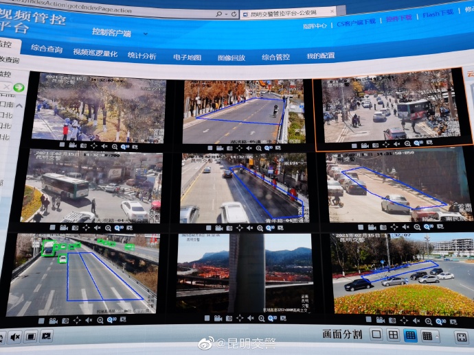Open the 综合查询 tab
This screenshot has width=474, height=355.
point(47,50)
